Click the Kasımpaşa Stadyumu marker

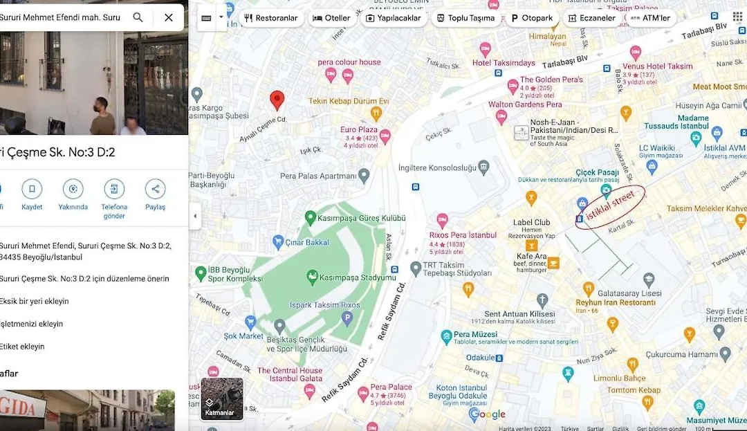[x=312, y=277]
